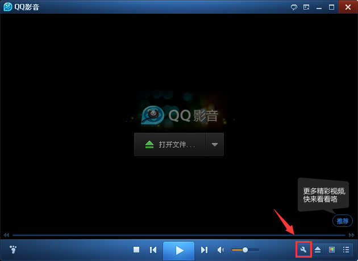This screenshot has height=261, width=358.
Task: Skip to the next track
Action: click(204, 250)
